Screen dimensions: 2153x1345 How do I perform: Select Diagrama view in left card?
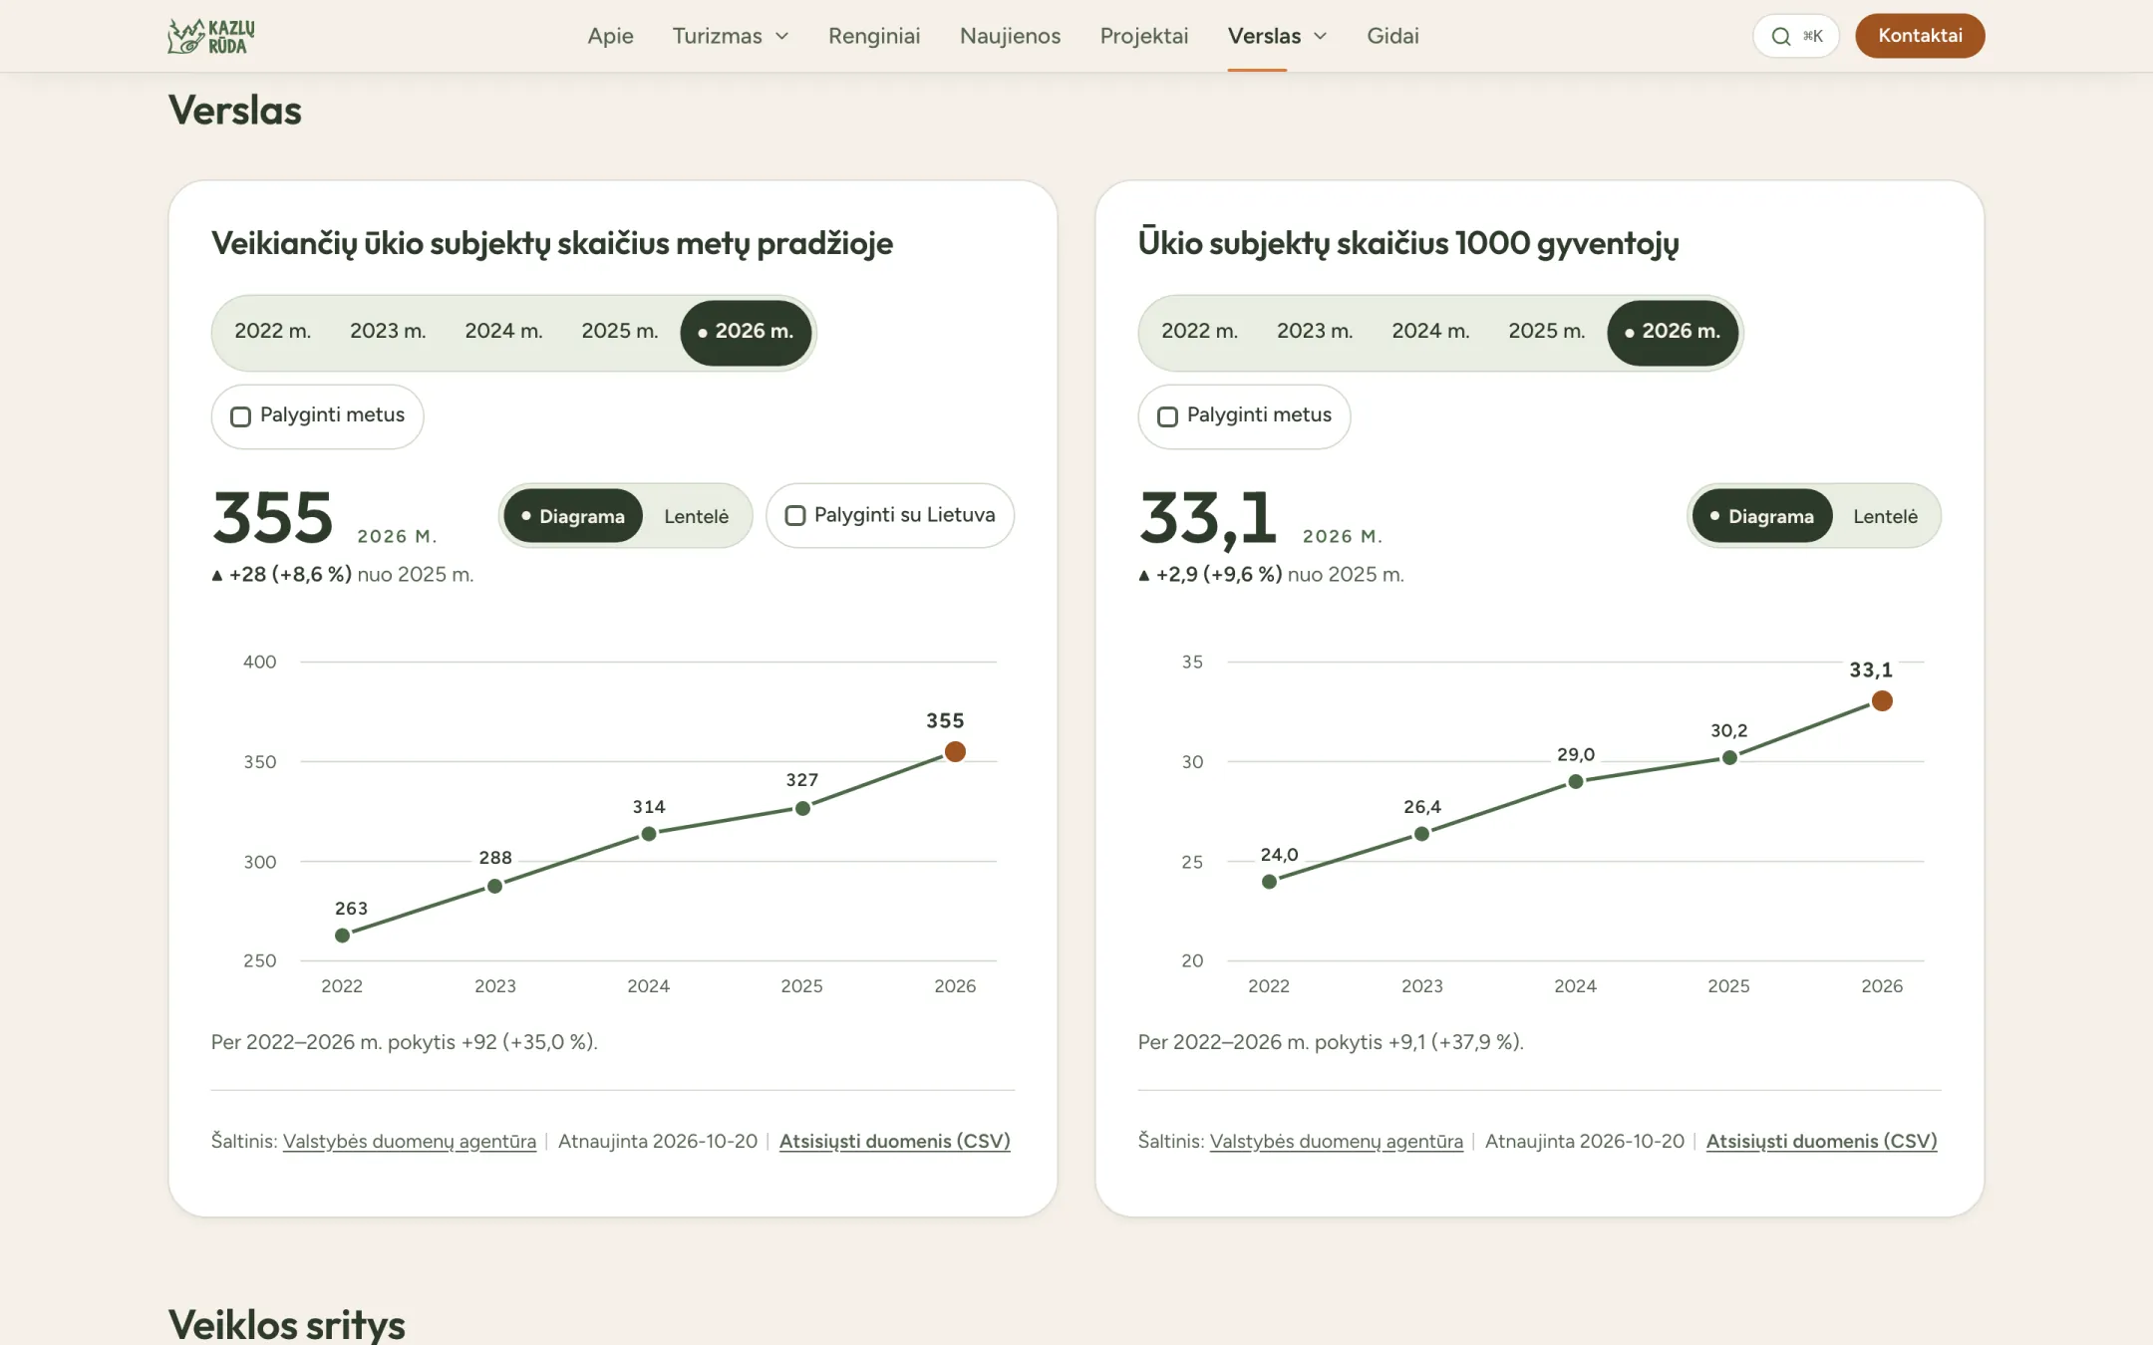tap(573, 516)
